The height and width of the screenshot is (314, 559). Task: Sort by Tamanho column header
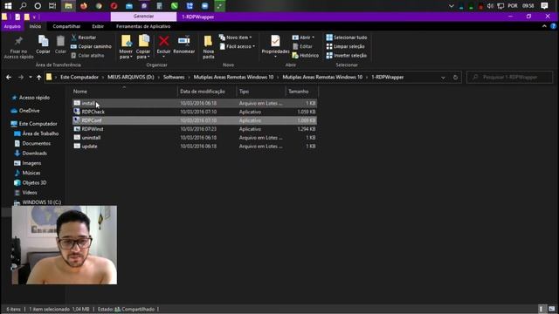tap(301, 92)
